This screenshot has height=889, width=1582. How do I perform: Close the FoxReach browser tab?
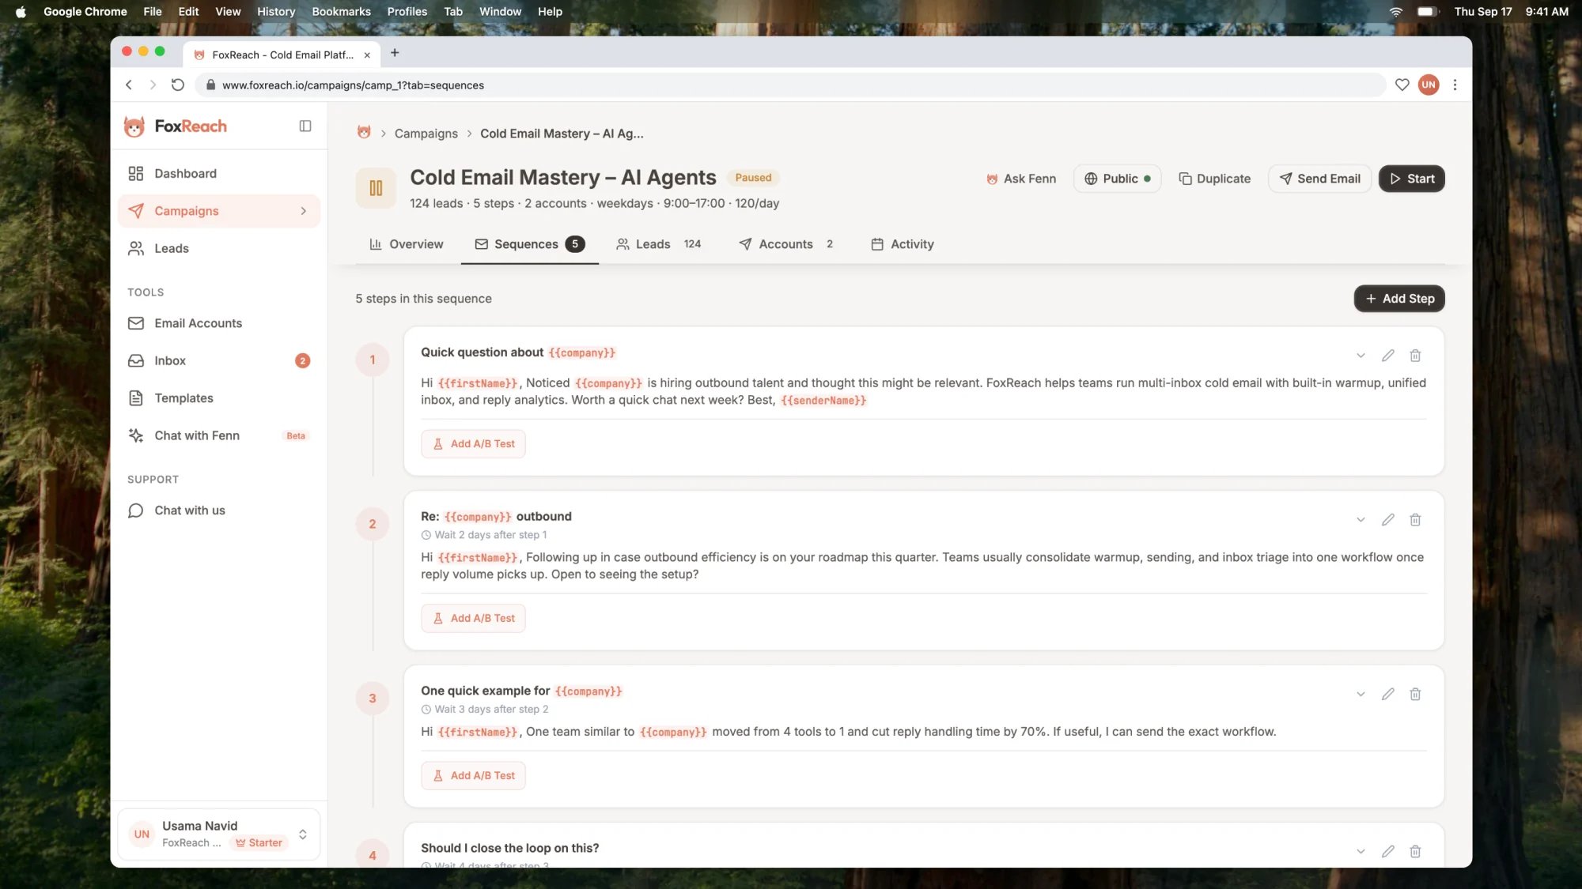[x=367, y=55]
